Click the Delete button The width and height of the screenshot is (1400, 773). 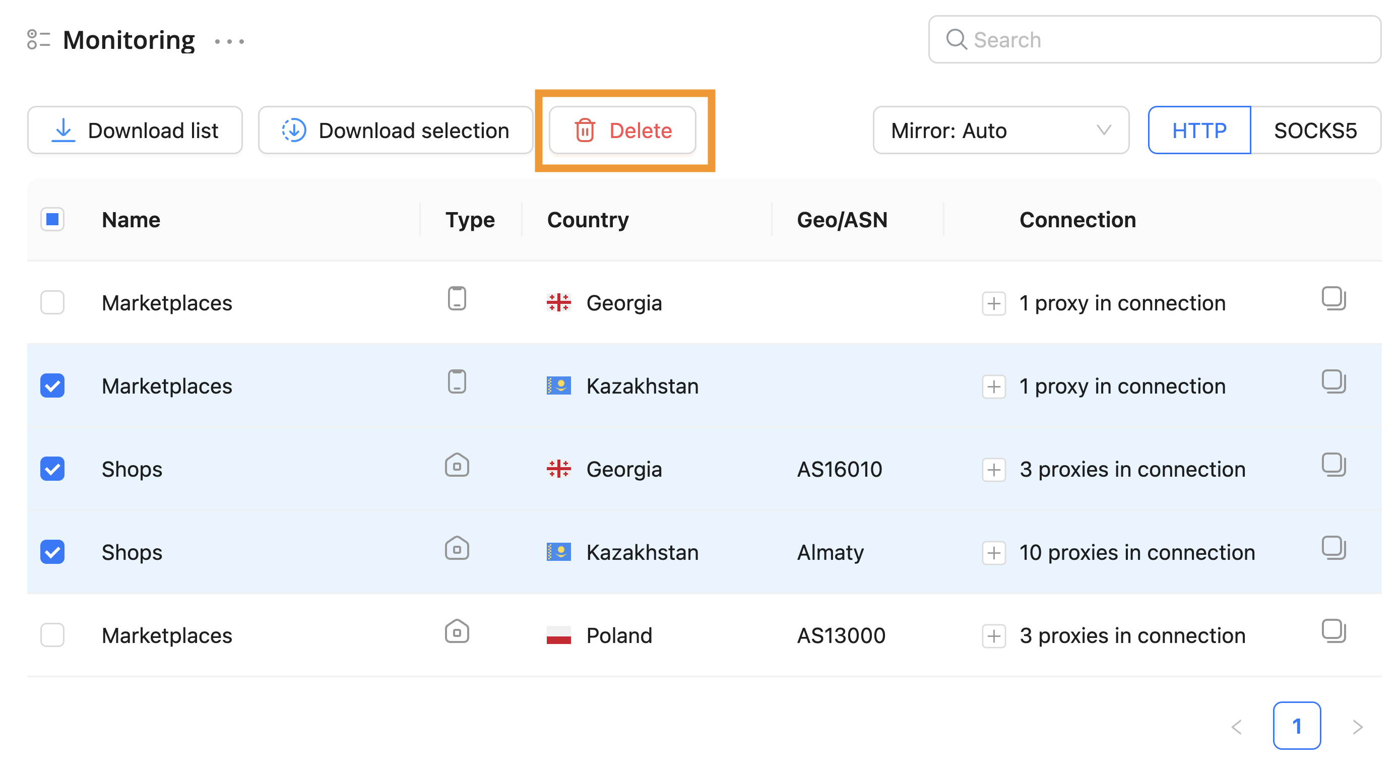(x=622, y=131)
